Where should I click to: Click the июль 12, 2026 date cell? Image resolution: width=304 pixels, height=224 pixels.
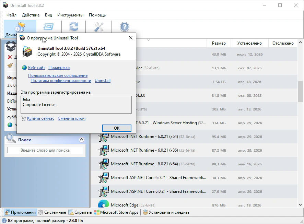(250, 55)
